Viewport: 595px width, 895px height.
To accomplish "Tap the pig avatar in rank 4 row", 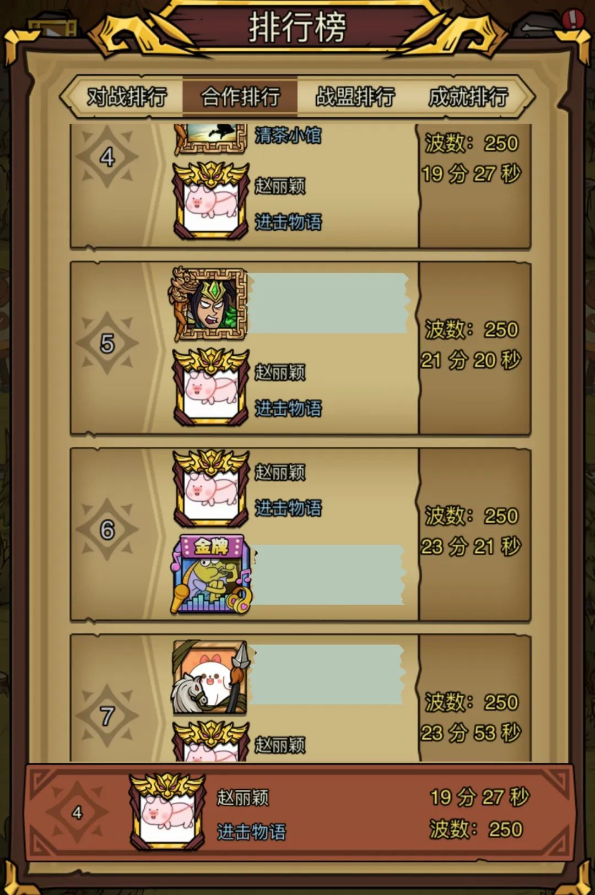I will point(210,199).
